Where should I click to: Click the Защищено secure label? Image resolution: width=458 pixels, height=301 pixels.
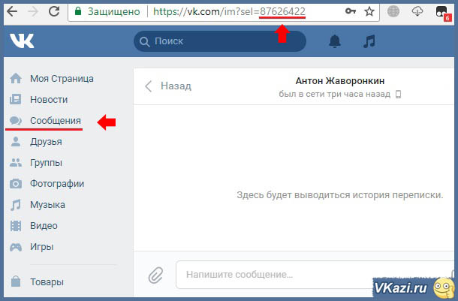[x=114, y=12]
